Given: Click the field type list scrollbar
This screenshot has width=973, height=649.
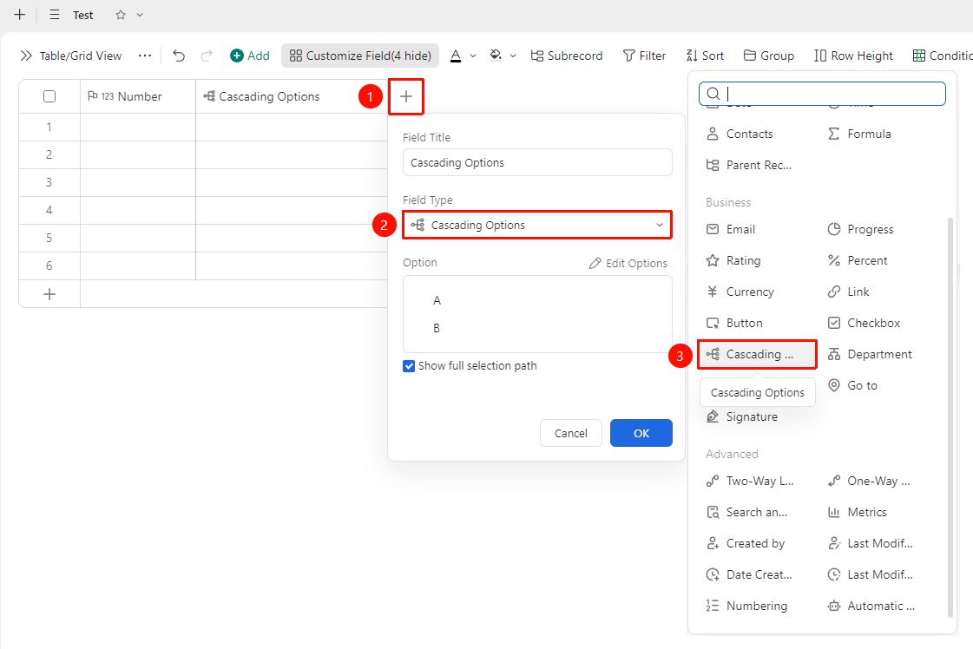Looking at the screenshot, I should 950,417.
